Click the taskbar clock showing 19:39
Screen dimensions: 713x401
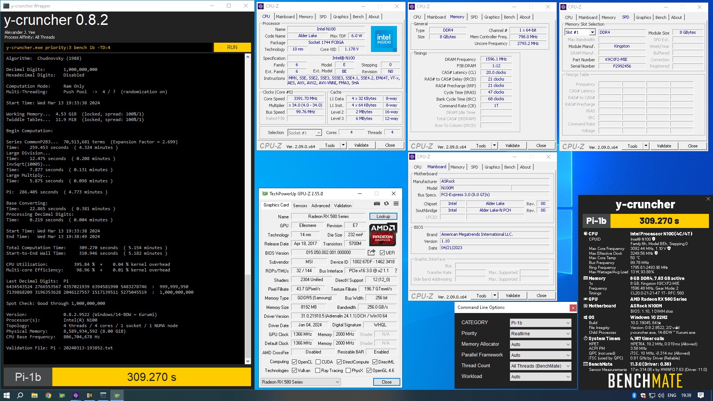tap(686, 395)
